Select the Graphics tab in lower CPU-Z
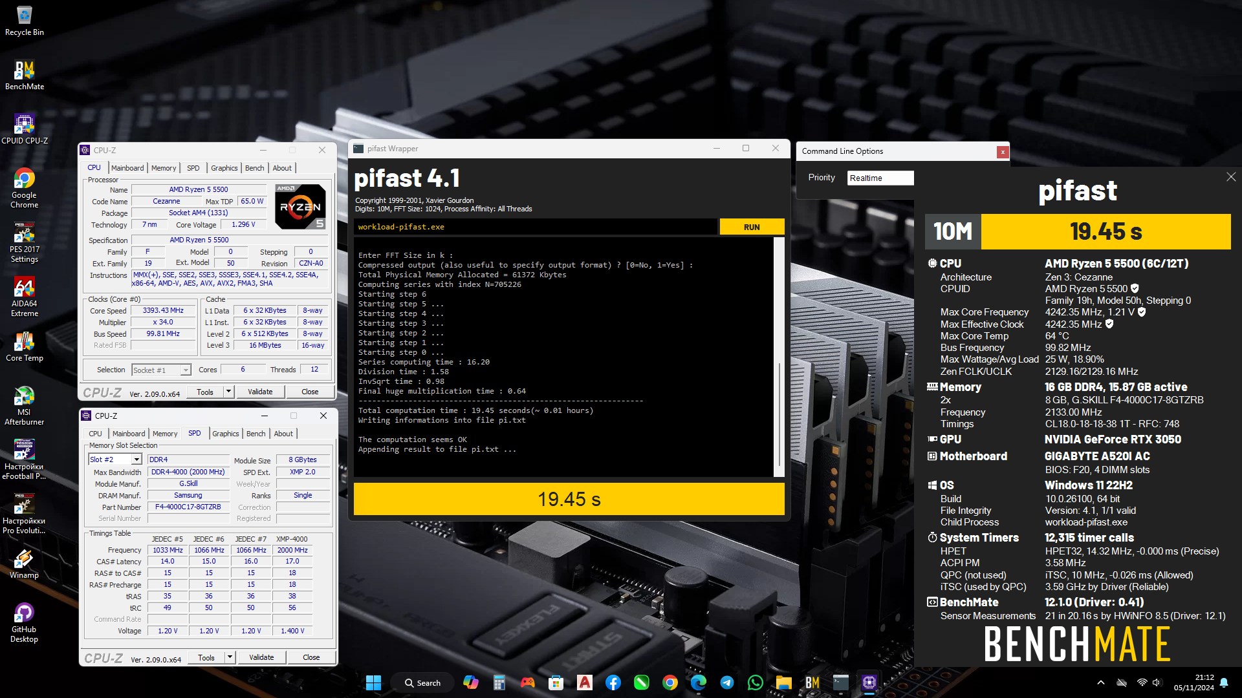This screenshot has width=1242, height=698. [226, 434]
